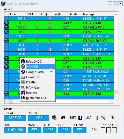
Task: Click the HAM DB disc icon
Action: click(x=23, y=67)
